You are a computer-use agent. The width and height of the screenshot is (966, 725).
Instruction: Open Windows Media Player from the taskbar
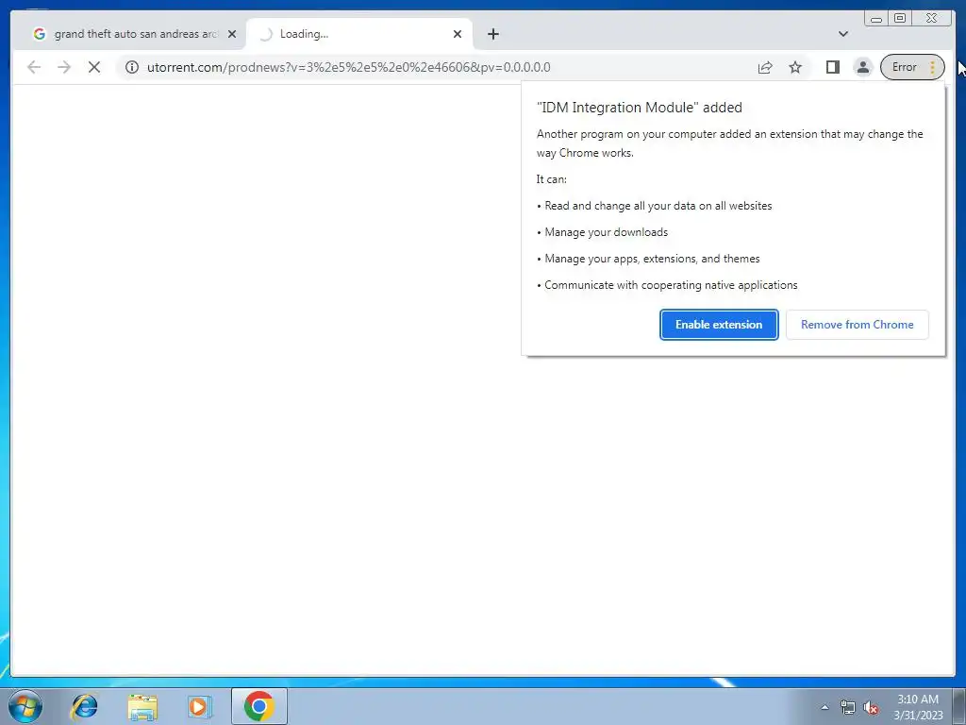click(199, 706)
